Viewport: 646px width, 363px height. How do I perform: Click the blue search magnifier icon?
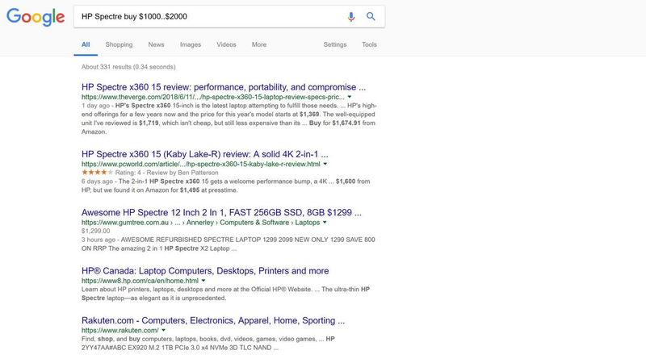[x=371, y=16]
